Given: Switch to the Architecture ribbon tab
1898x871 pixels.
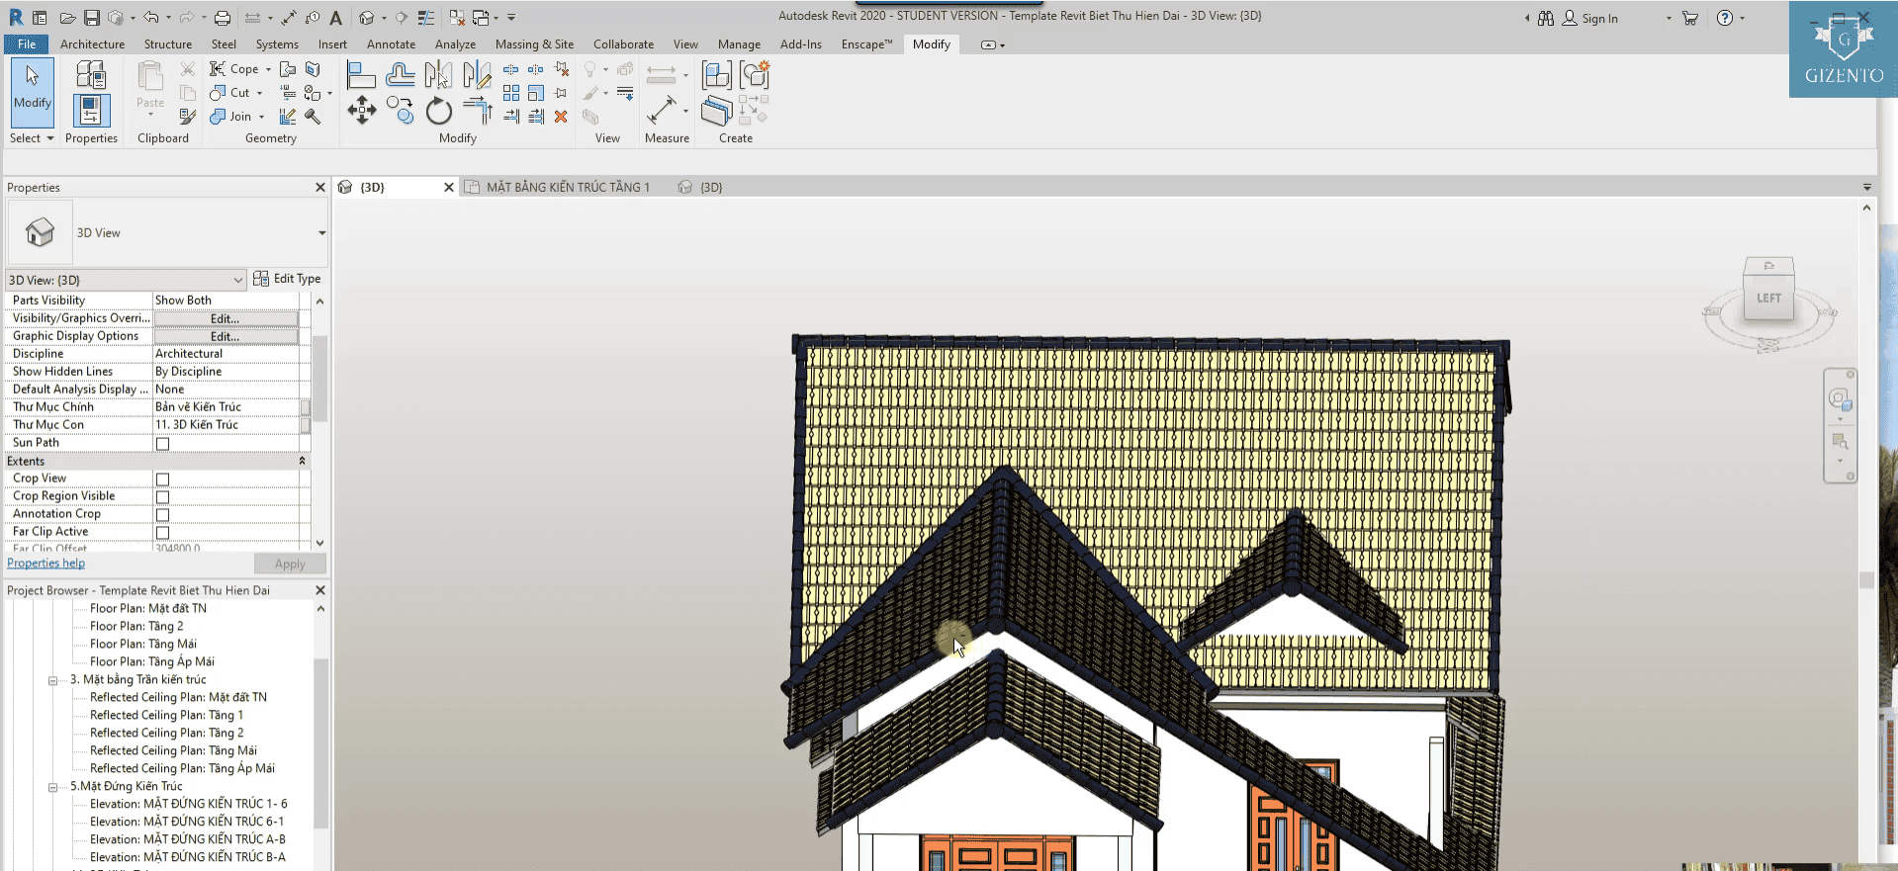Looking at the screenshot, I should [92, 44].
